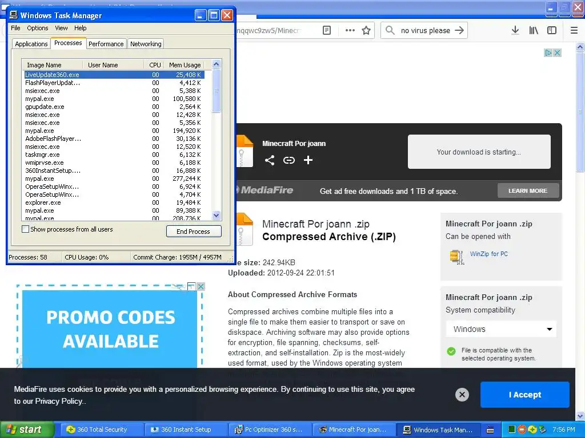Click the zip file icon beside Compressed Archive
585x438 pixels.
[245, 229]
